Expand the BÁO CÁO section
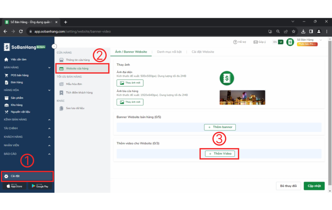This screenshot has height=210, width=332. tap(49, 154)
